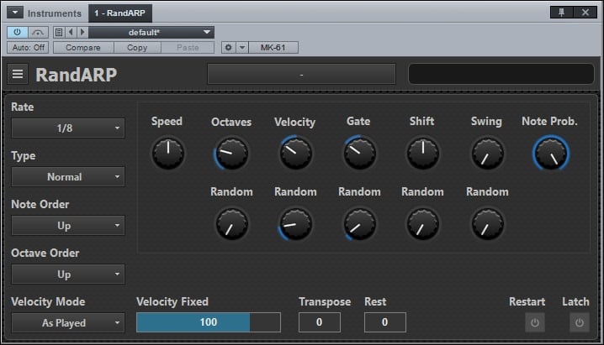This screenshot has width=604, height=345.
Task: Go to the next preset arrow
Action: 82,32
